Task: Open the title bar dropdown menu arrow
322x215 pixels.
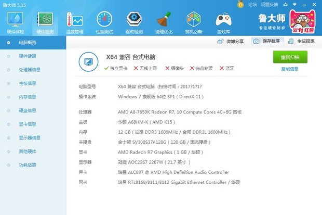Action: click(x=294, y=4)
